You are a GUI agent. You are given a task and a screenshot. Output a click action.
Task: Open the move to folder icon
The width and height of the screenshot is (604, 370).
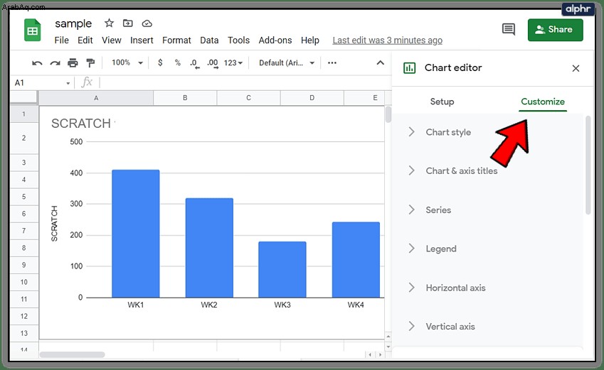point(128,23)
